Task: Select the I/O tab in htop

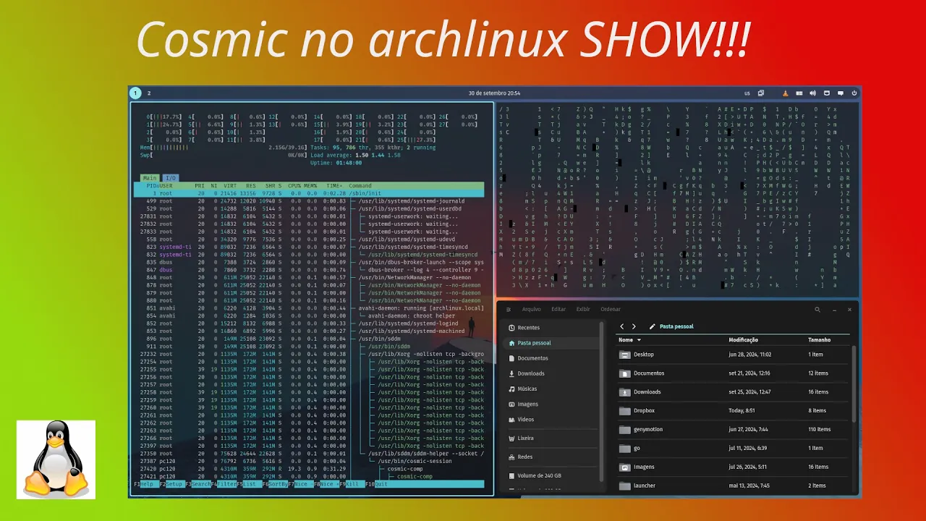Action: click(x=170, y=178)
